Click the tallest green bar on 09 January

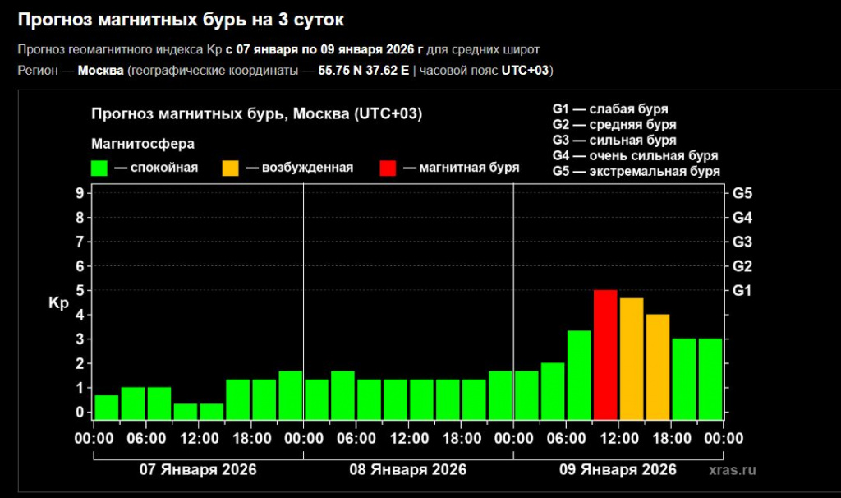click(x=579, y=375)
